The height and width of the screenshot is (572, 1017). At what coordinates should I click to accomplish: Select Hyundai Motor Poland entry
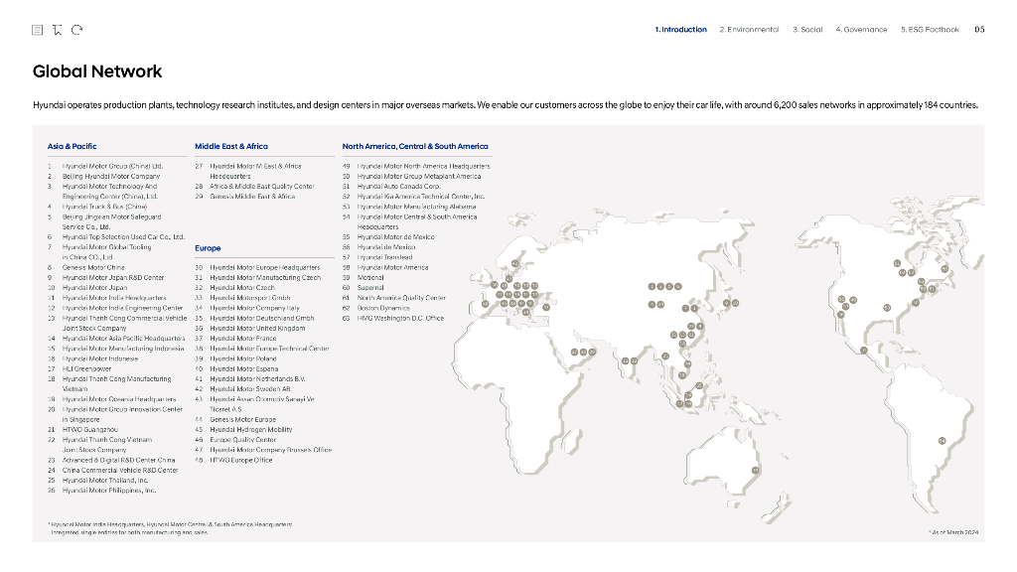(243, 358)
